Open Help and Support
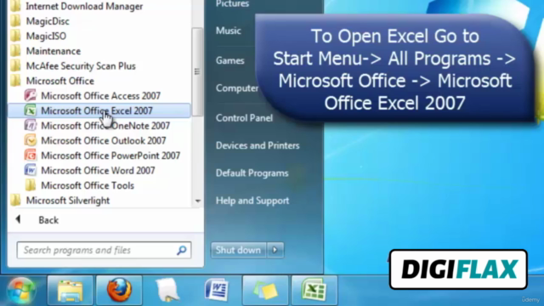 [x=252, y=201]
